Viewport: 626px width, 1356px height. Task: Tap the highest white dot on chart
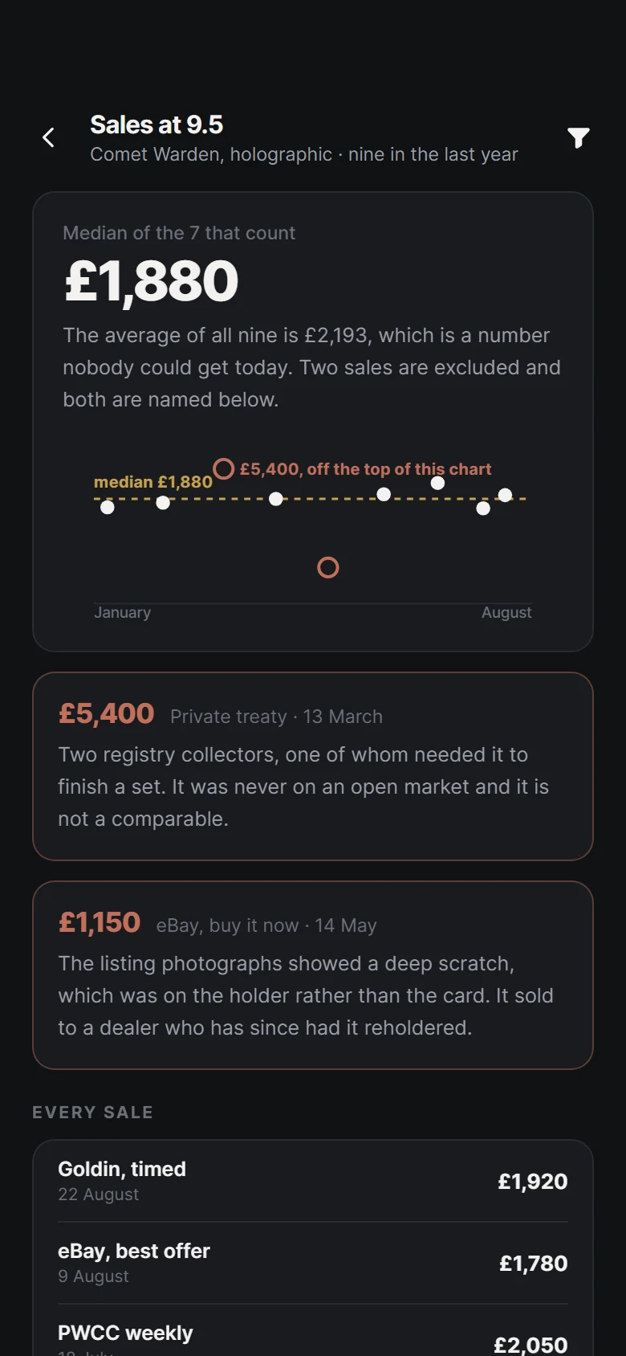437,483
